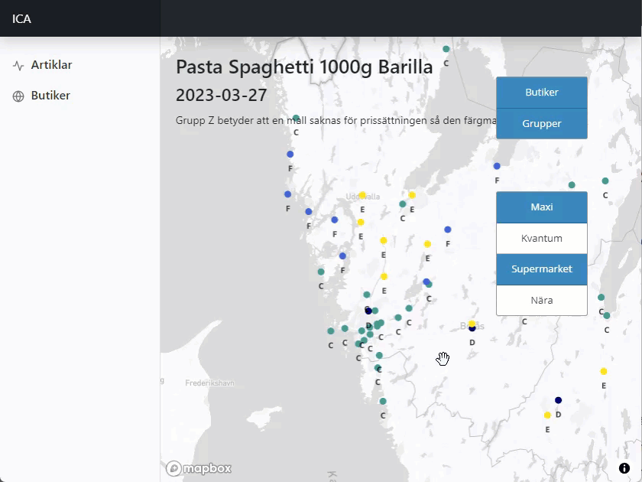Click the waveform icon beside Artiklar
The width and height of the screenshot is (642, 482).
pyautogui.click(x=17, y=65)
